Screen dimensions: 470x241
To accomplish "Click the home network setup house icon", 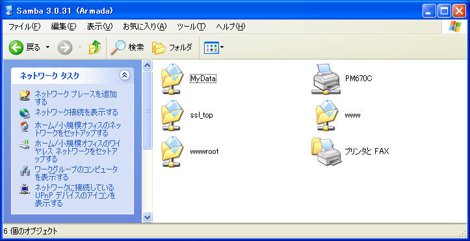I will 25,127.
